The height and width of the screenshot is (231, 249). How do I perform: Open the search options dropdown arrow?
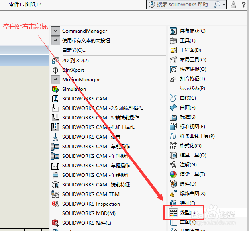pos(224,5)
